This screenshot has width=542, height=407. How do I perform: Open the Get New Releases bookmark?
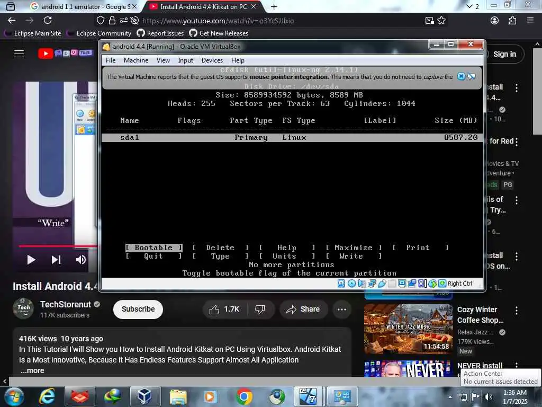click(219, 33)
